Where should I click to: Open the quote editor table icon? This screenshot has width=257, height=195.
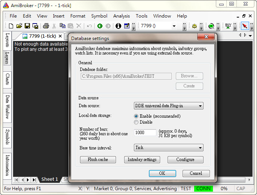click(x=127, y=26)
